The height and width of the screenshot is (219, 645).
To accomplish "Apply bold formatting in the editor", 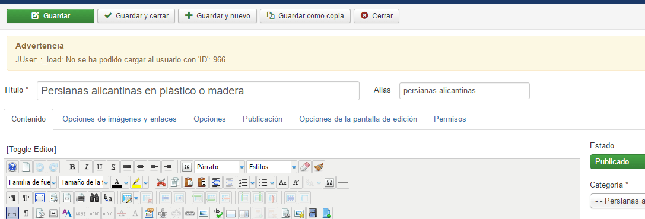I will pyautogui.click(x=73, y=167).
